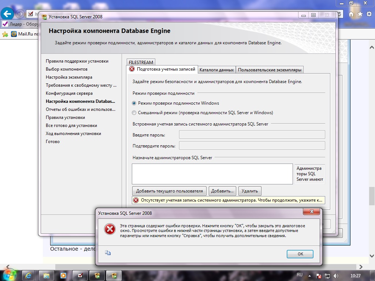Open browser favorites star icon
This screenshot has height=281, width=375.
click(x=360, y=14)
